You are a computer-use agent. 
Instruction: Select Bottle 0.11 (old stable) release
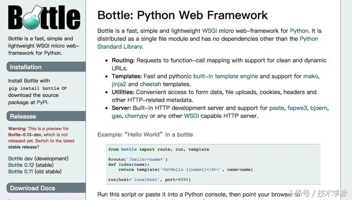[x=35, y=171]
